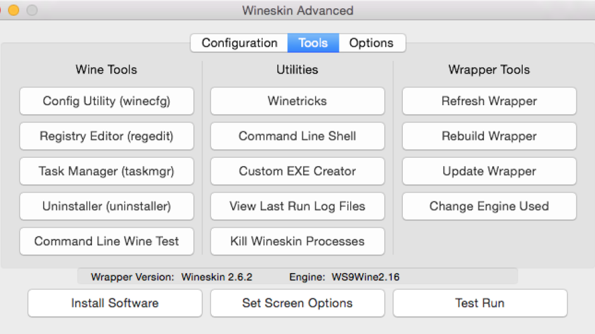
Task: Start Task Manager (taskmgr)
Action: coord(107,171)
